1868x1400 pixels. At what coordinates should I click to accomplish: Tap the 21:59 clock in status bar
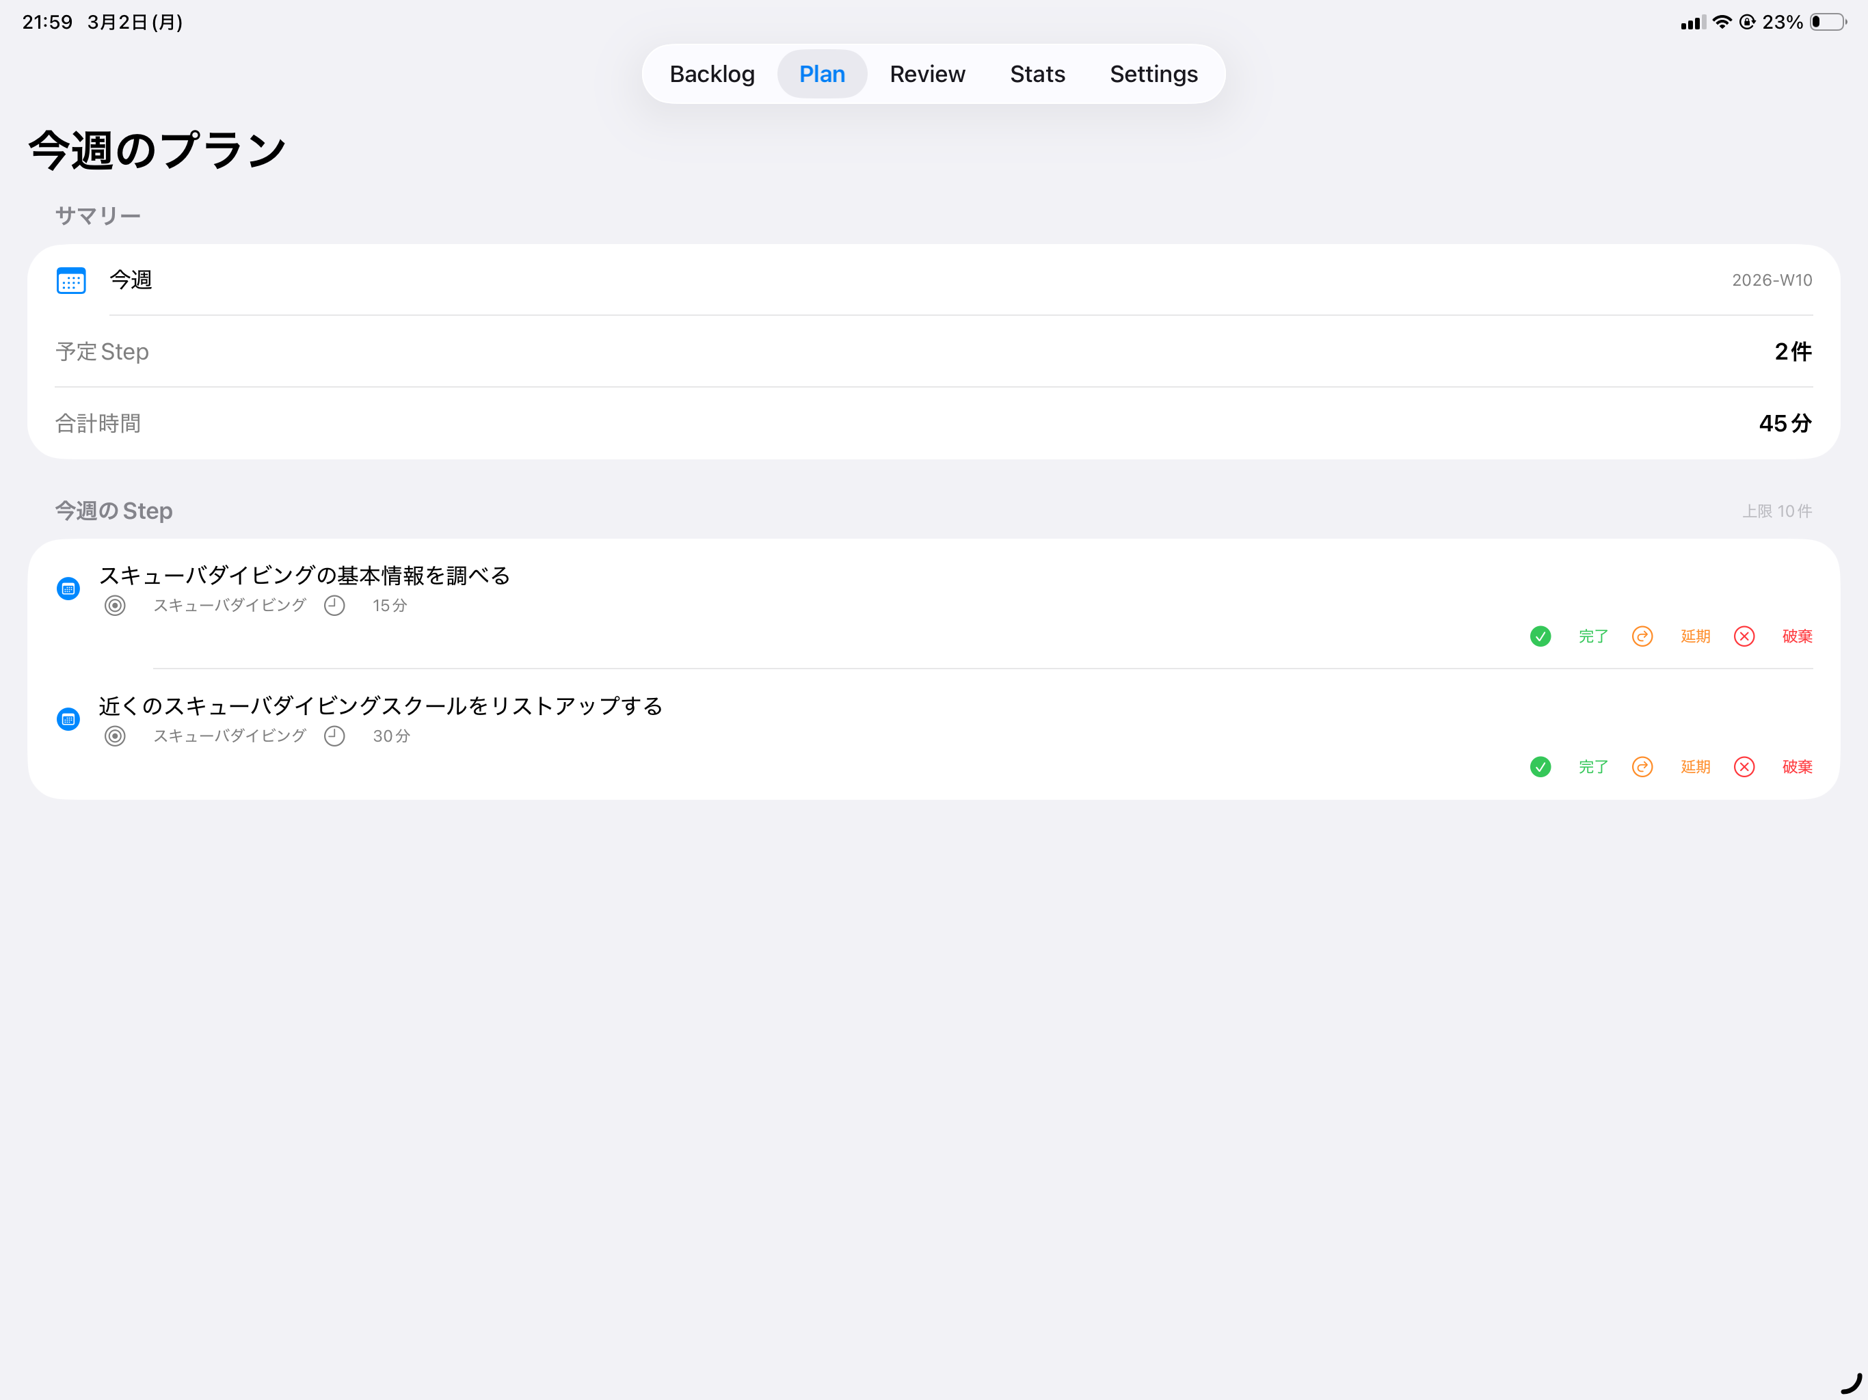coord(47,22)
